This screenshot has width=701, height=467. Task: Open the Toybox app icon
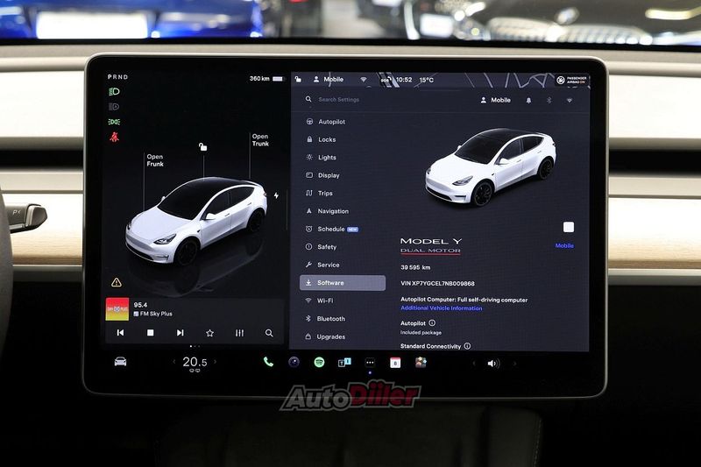421,363
